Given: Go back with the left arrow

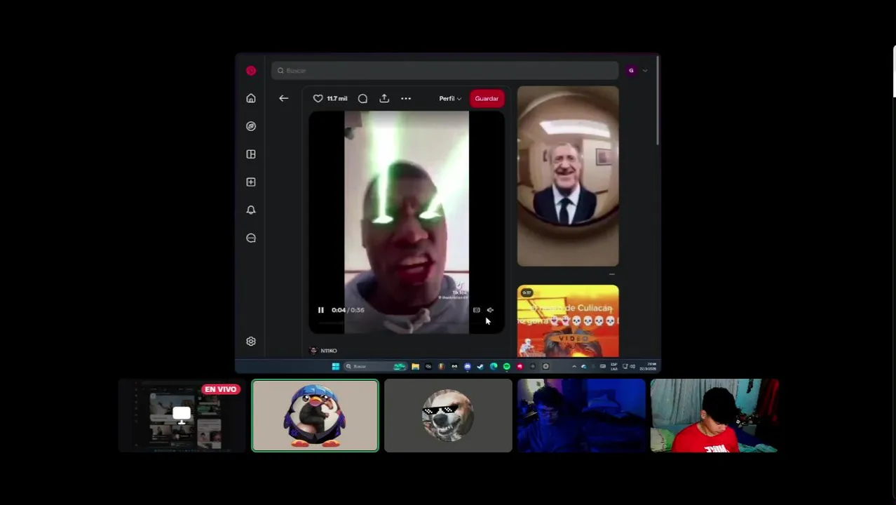Looking at the screenshot, I should 284,98.
